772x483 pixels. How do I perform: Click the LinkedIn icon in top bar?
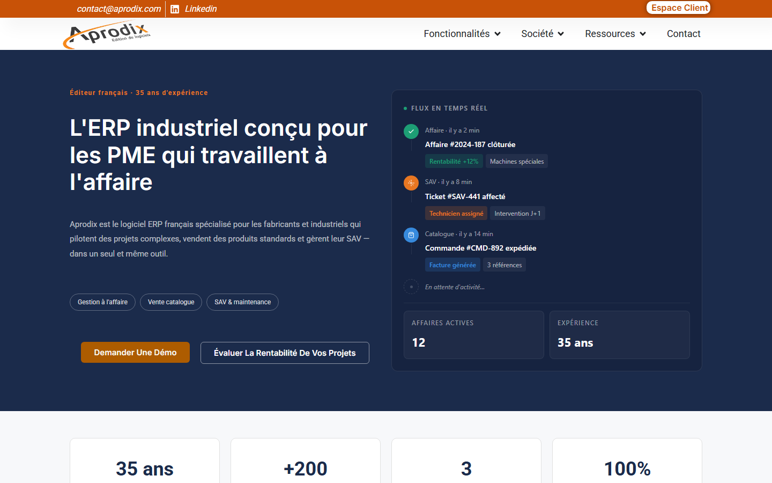175,9
